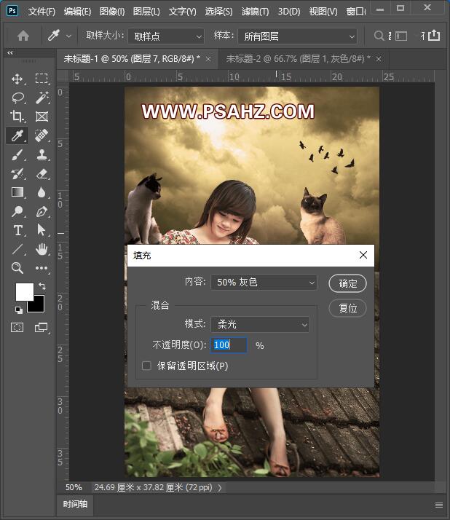This screenshot has height=520, width=450.
Task: Open the Timeline panel menu
Action: (x=439, y=505)
